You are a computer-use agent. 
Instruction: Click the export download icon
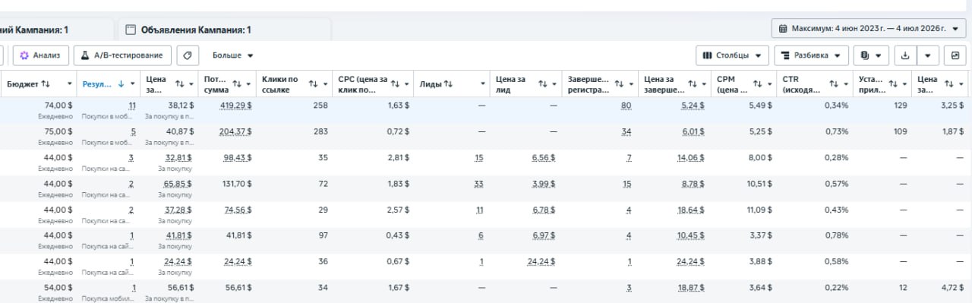(x=905, y=55)
